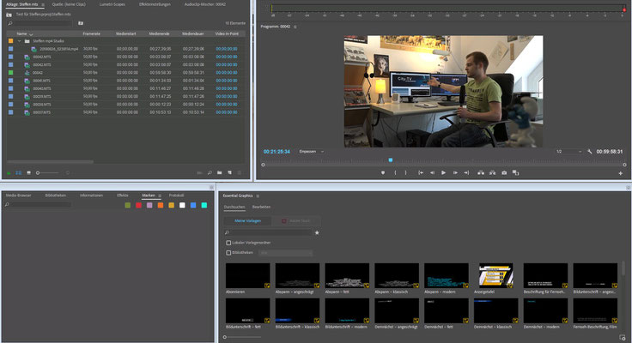Select the Meine Vorlagen button
The width and height of the screenshot is (632, 343).
point(248,221)
